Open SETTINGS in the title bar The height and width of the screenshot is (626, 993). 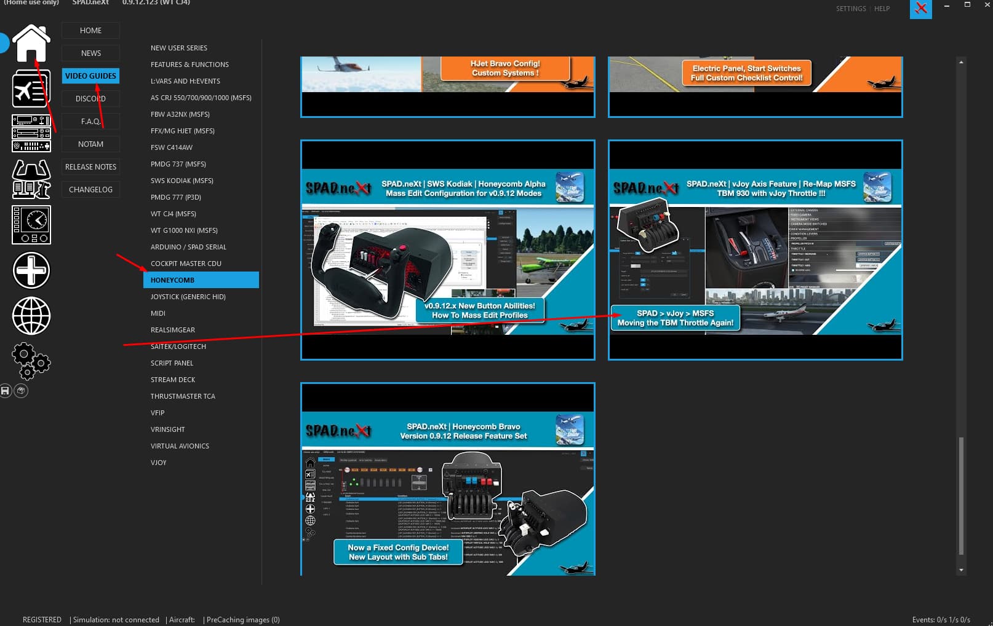(x=850, y=9)
